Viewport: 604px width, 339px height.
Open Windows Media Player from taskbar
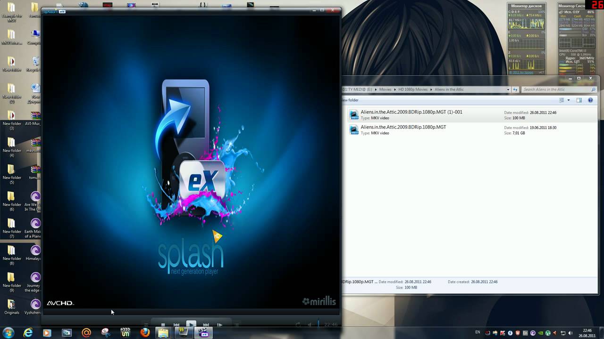[x=47, y=333]
